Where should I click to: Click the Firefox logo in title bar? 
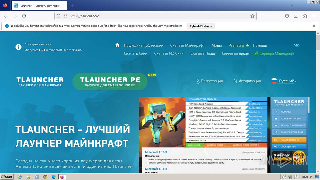[x=5, y=5]
